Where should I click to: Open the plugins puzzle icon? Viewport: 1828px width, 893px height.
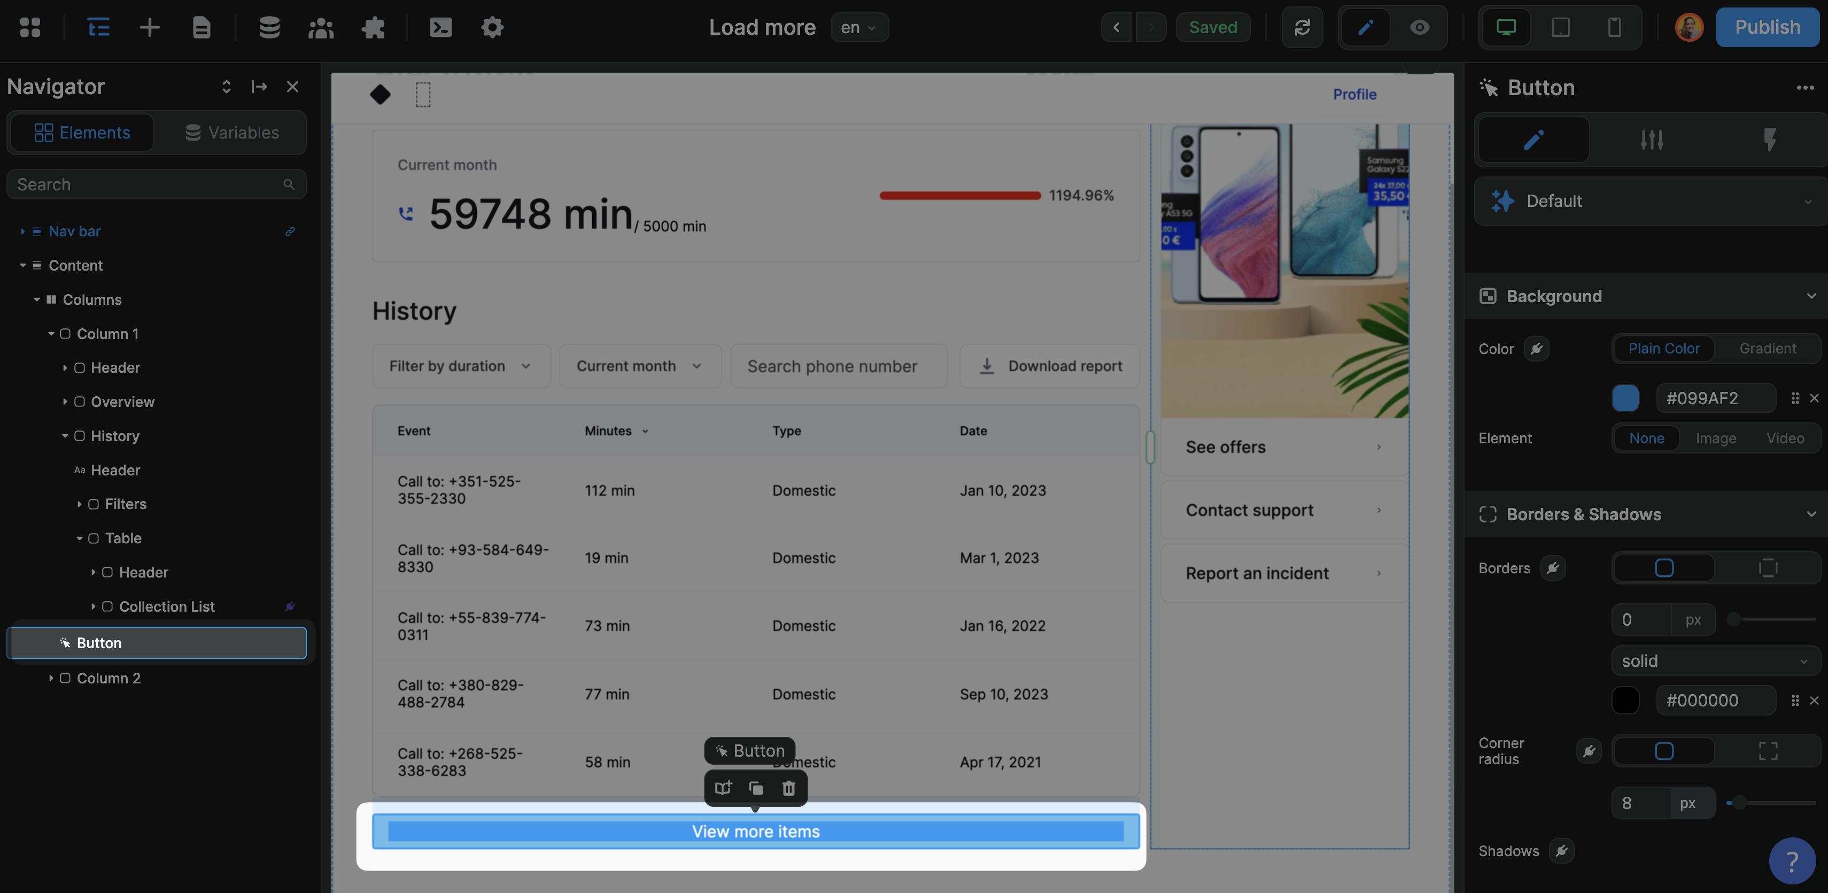click(373, 27)
